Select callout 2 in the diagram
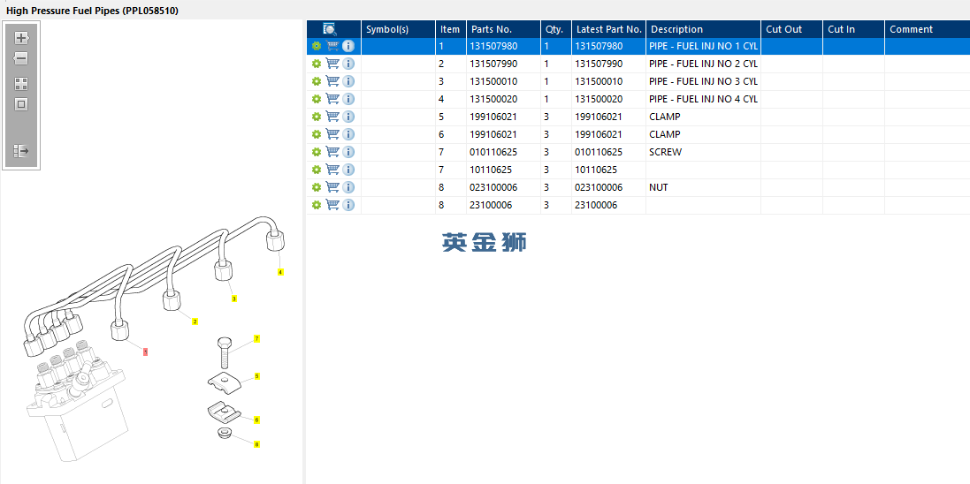 (195, 321)
